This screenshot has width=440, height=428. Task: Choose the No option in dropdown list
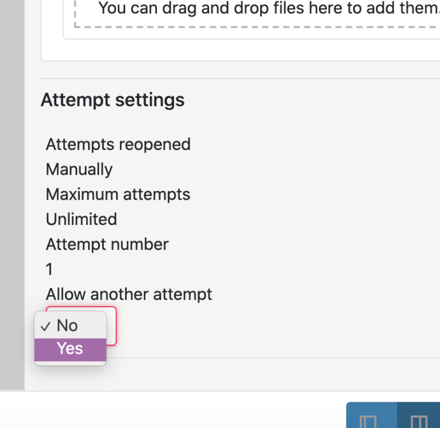coord(67,326)
